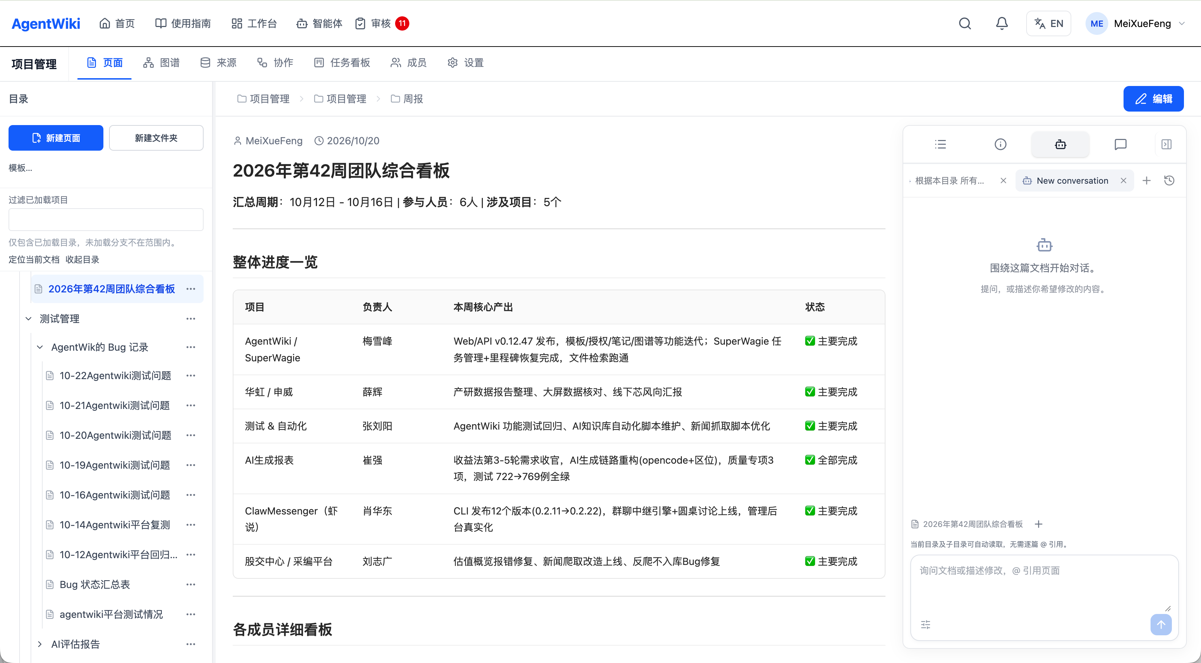Switch to 图谱 graph tab

pyautogui.click(x=161, y=63)
